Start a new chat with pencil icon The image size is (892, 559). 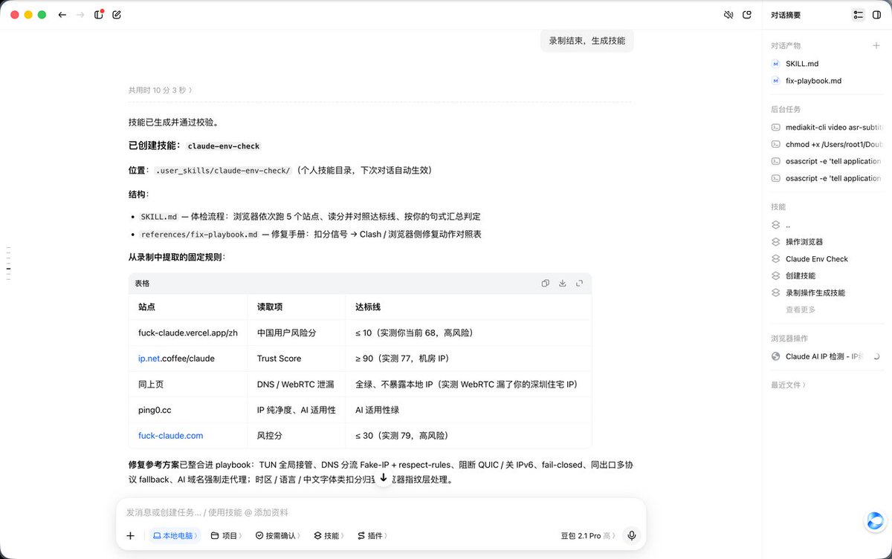(x=117, y=15)
